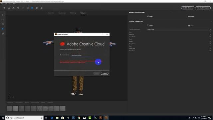213x120 pixels.
Task: Switch to the Assemble tab
Action: click(x=51, y=13)
